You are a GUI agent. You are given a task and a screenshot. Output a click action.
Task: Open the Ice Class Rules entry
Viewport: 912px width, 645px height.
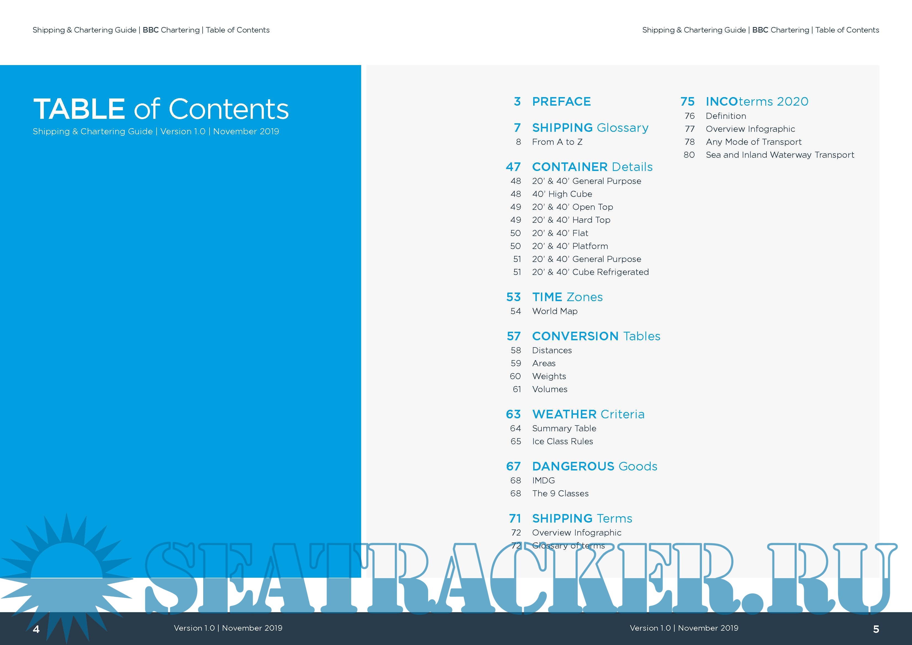point(562,441)
